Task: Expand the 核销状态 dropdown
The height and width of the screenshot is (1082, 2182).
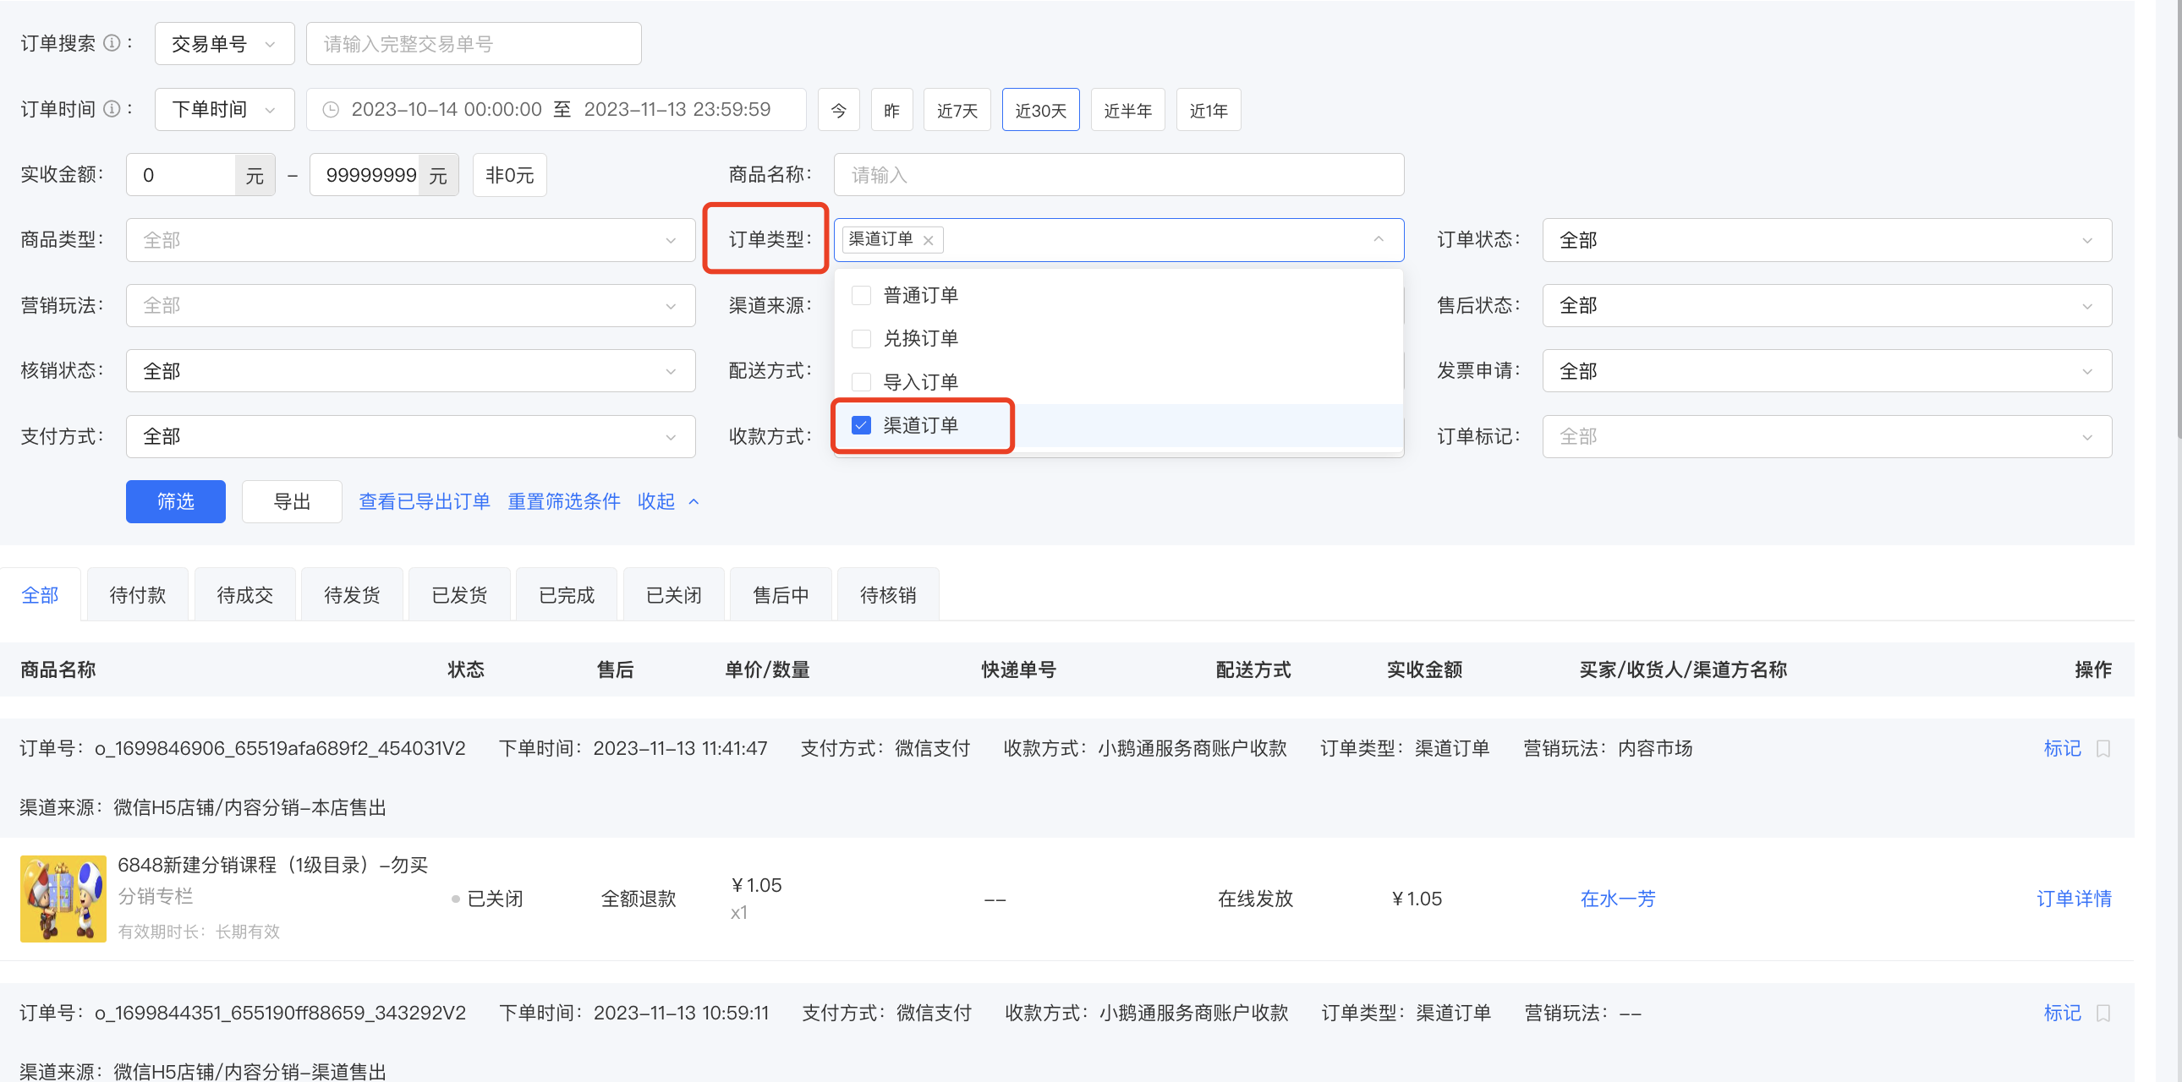Action: 411,371
